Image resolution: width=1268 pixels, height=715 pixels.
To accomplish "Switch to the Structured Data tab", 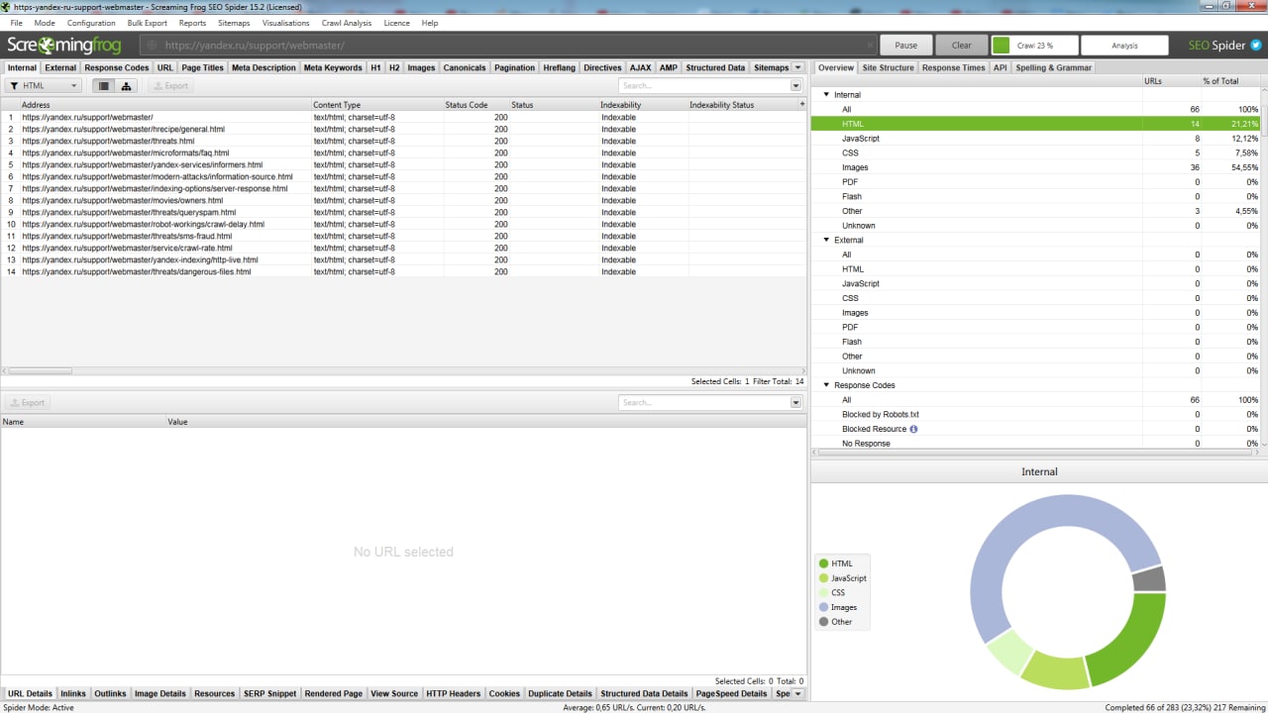I will (715, 67).
